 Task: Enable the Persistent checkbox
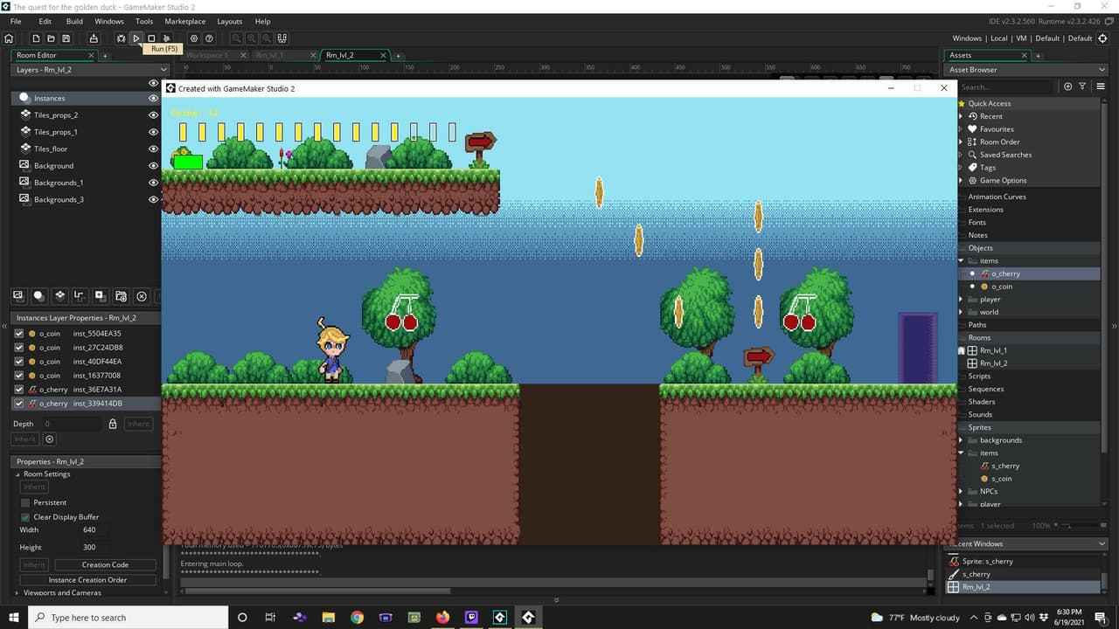click(25, 502)
